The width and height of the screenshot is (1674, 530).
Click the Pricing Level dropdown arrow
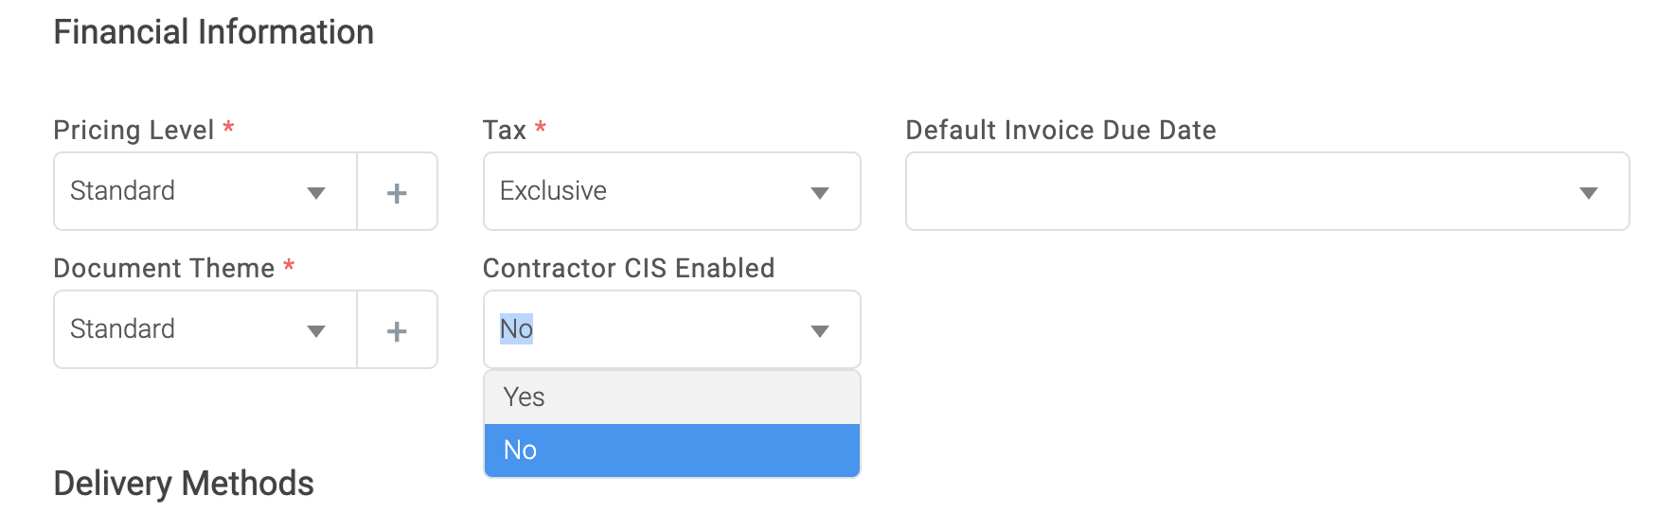pos(316,193)
